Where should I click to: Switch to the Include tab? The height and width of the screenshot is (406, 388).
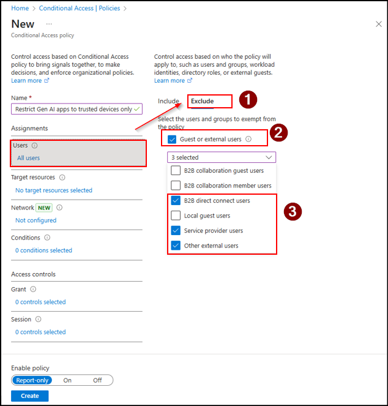pos(168,101)
